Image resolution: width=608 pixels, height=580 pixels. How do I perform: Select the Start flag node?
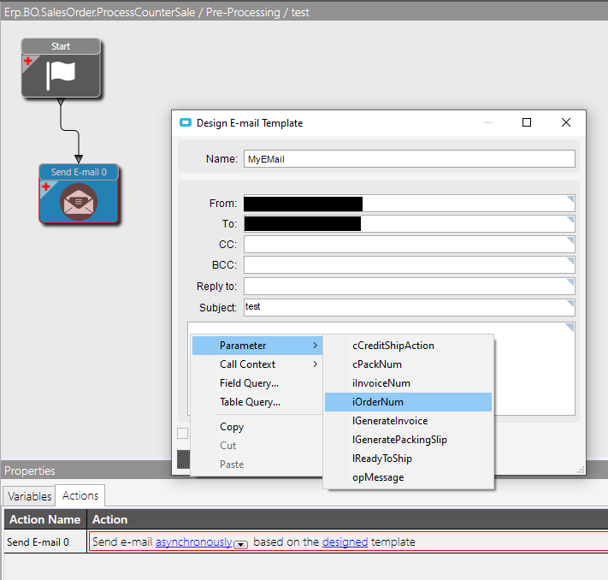(x=61, y=68)
